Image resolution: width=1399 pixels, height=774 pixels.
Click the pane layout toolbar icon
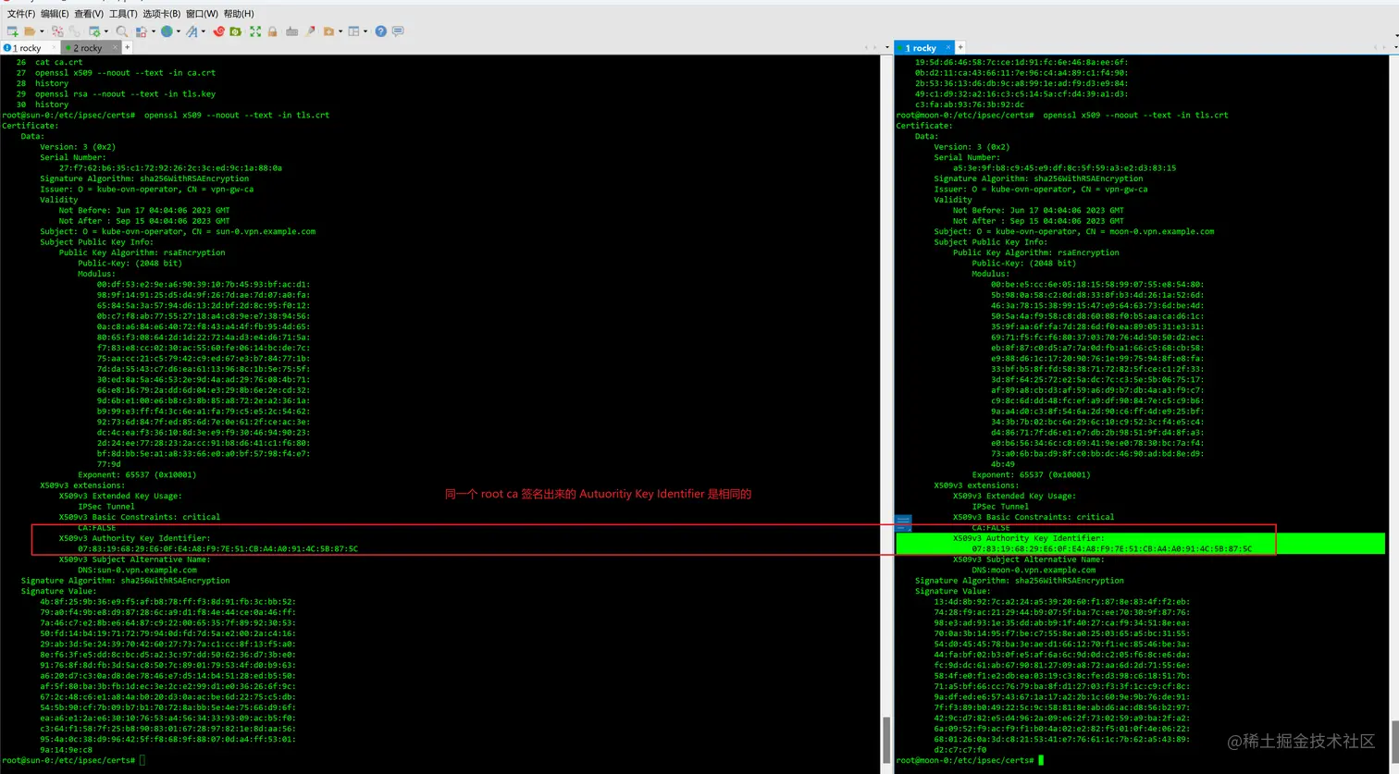353,31
